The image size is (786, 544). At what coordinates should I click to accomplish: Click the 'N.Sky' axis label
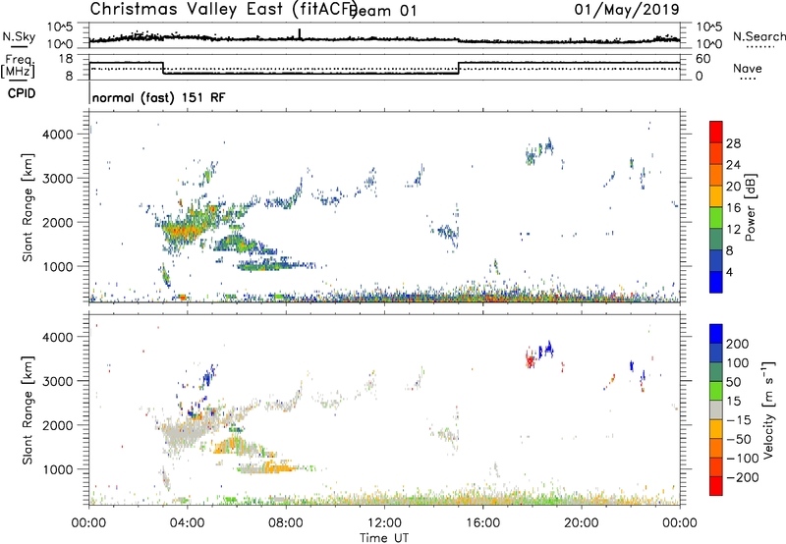(x=19, y=36)
